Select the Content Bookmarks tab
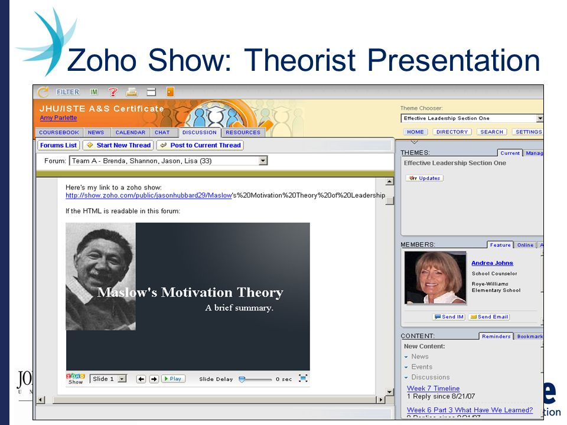 pyautogui.click(x=529, y=336)
